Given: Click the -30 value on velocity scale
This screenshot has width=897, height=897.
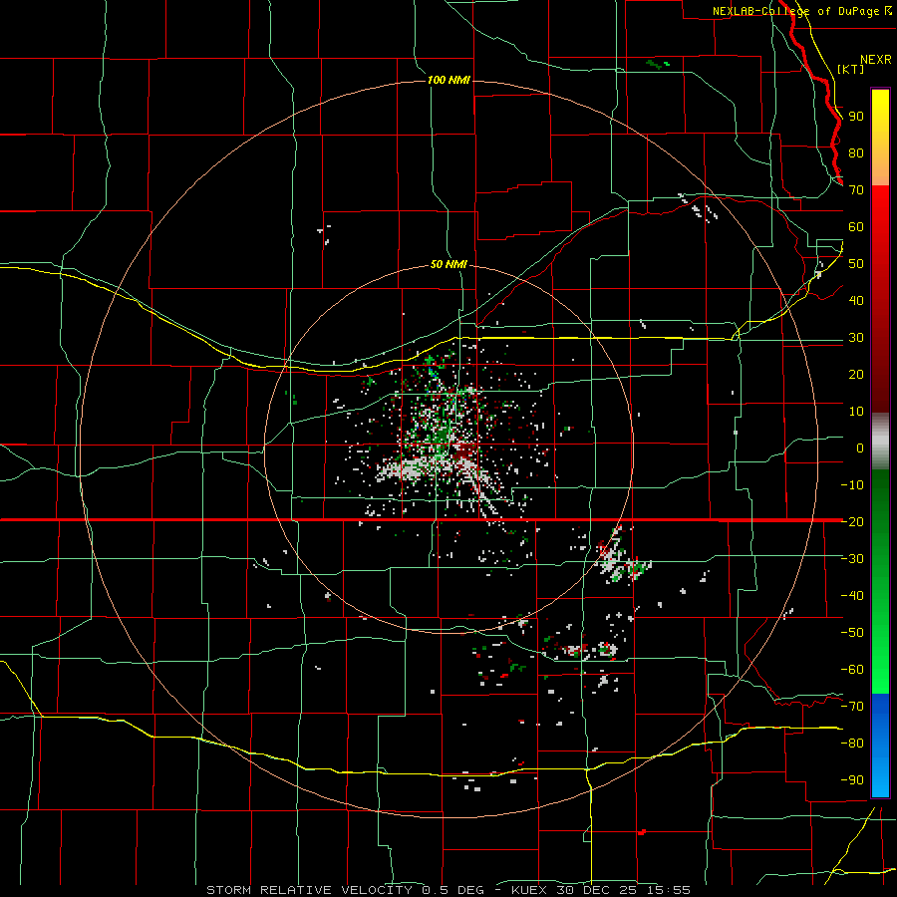Looking at the screenshot, I should [x=852, y=559].
